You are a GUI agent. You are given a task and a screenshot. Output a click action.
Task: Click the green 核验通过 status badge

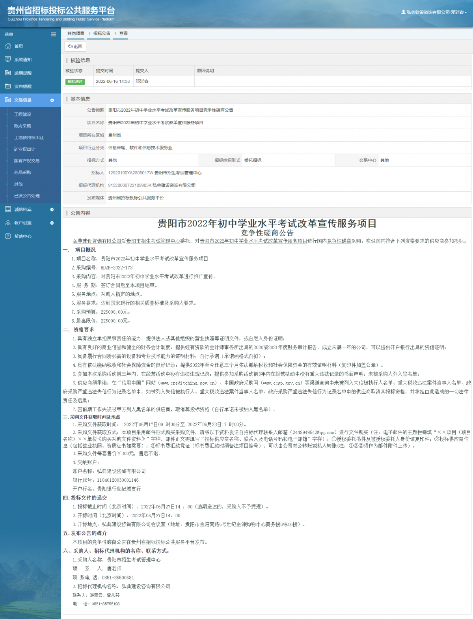75,82
